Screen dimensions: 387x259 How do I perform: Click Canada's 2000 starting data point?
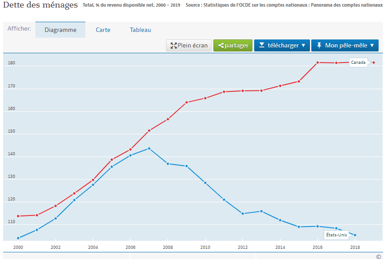coord(18,216)
